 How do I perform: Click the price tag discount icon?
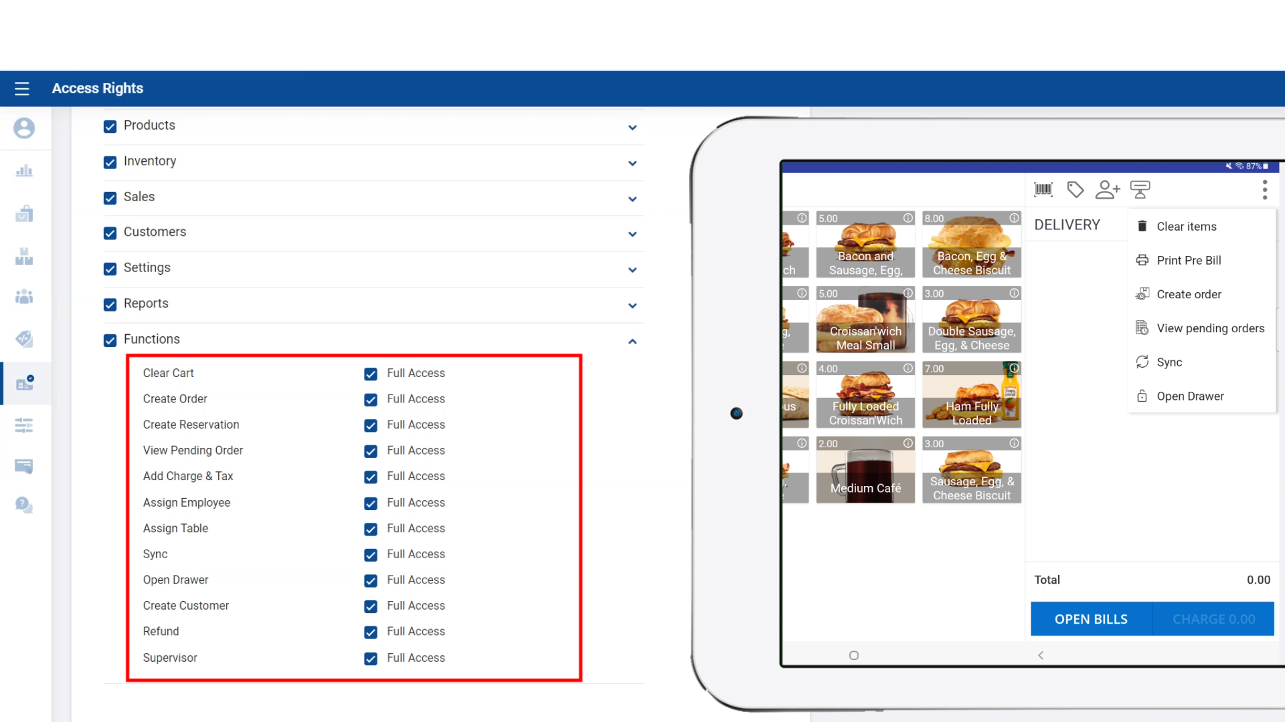coord(1075,190)
